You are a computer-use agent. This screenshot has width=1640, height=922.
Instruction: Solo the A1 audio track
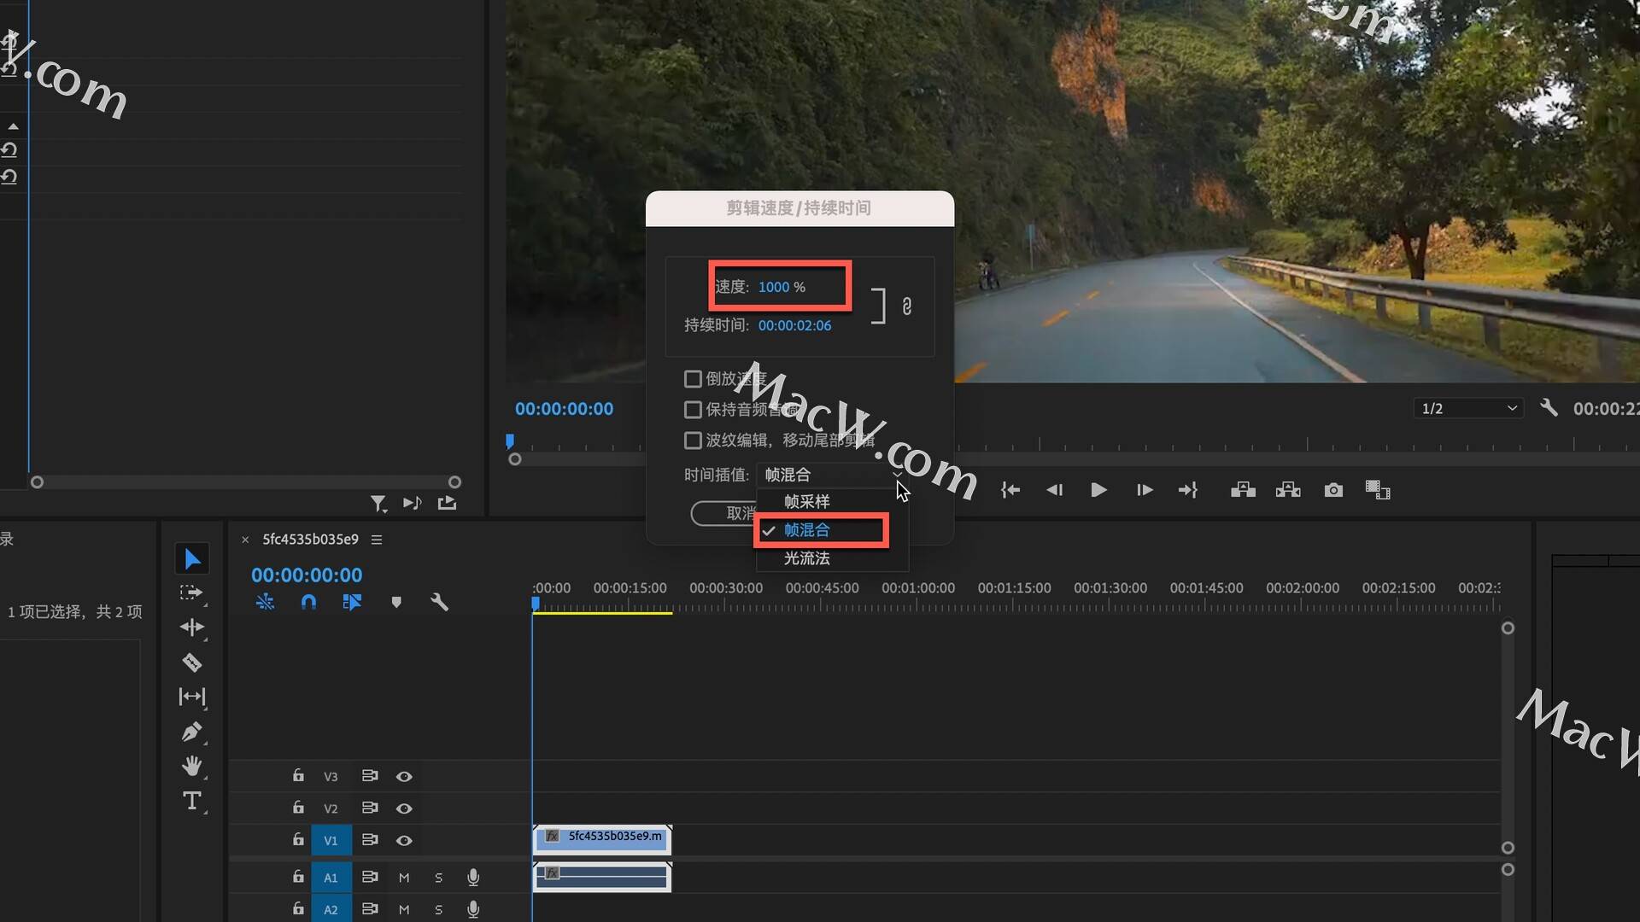[x=438, y=878]
